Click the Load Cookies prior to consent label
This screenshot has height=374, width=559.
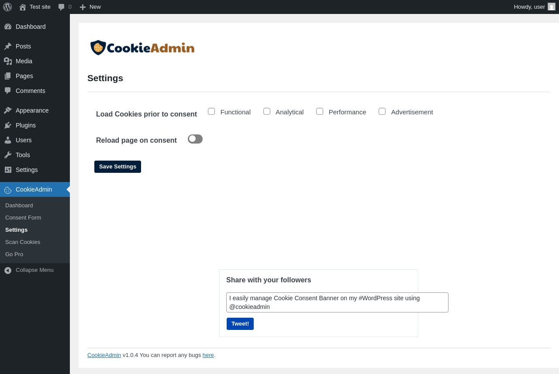coord(146,114)
